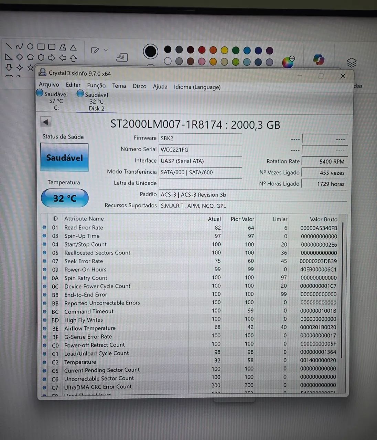Click the status dot beside Seek Error Rate
The width and height of the screenshot is (377, 440).
[44, 261]
